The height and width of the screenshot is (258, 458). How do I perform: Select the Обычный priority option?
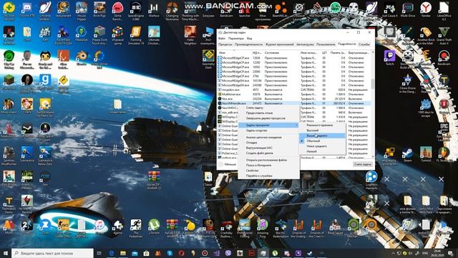(x=323, y=140)
